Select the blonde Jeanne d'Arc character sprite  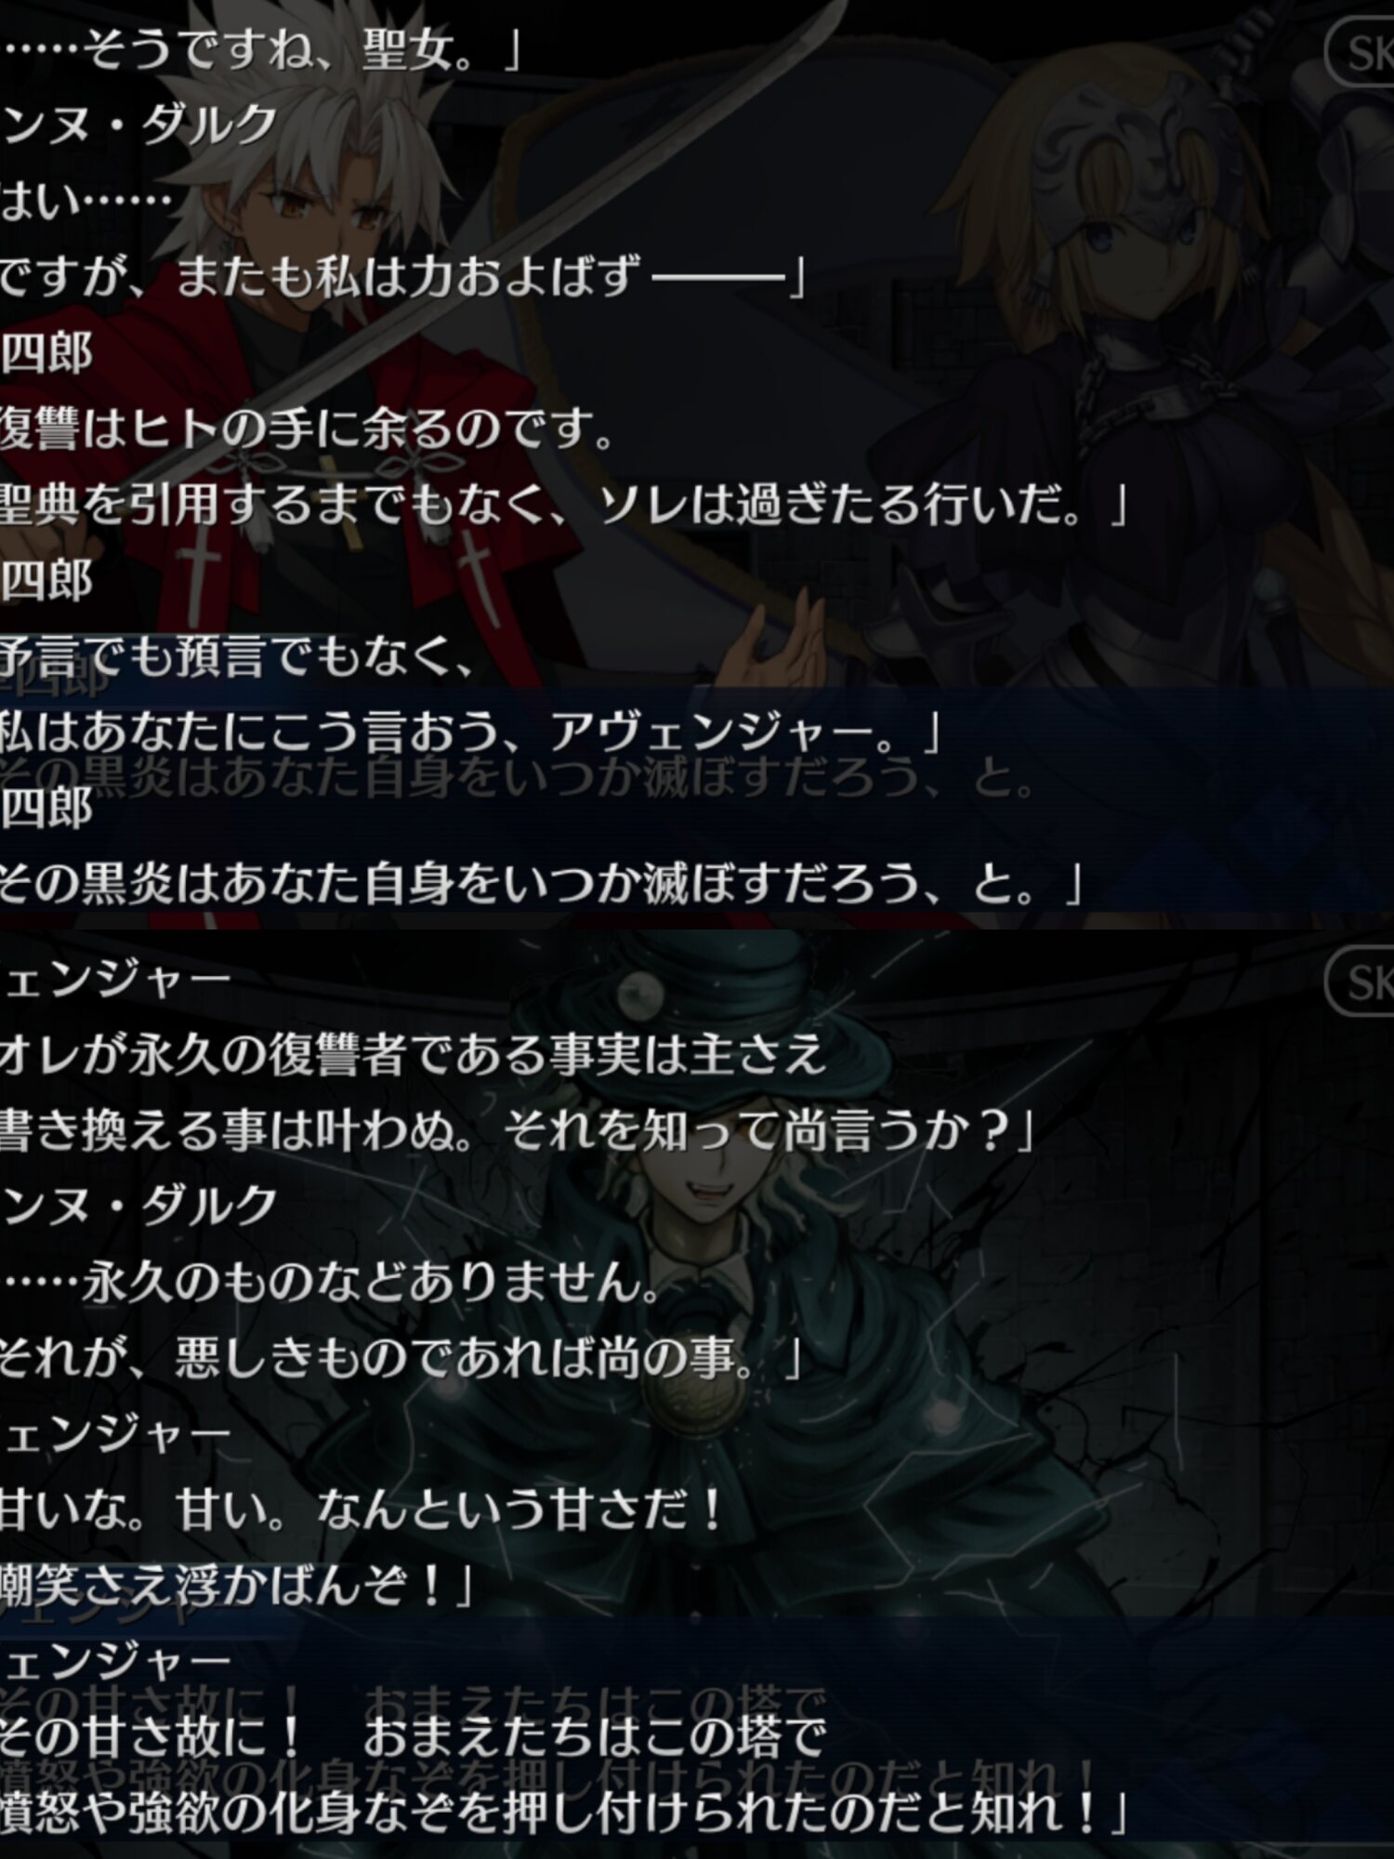(1143, 418)
